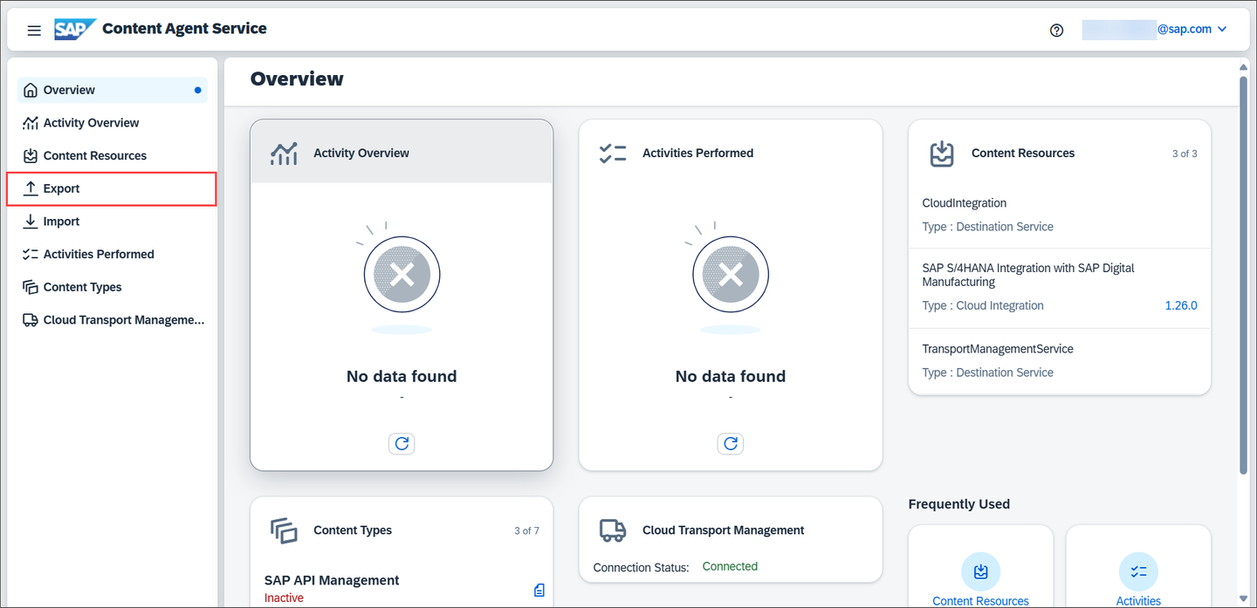The width and height of the screenshot is (1257, 608).
Task: Click the Activities Performed card checklist icon
Action: click(613, 154)
